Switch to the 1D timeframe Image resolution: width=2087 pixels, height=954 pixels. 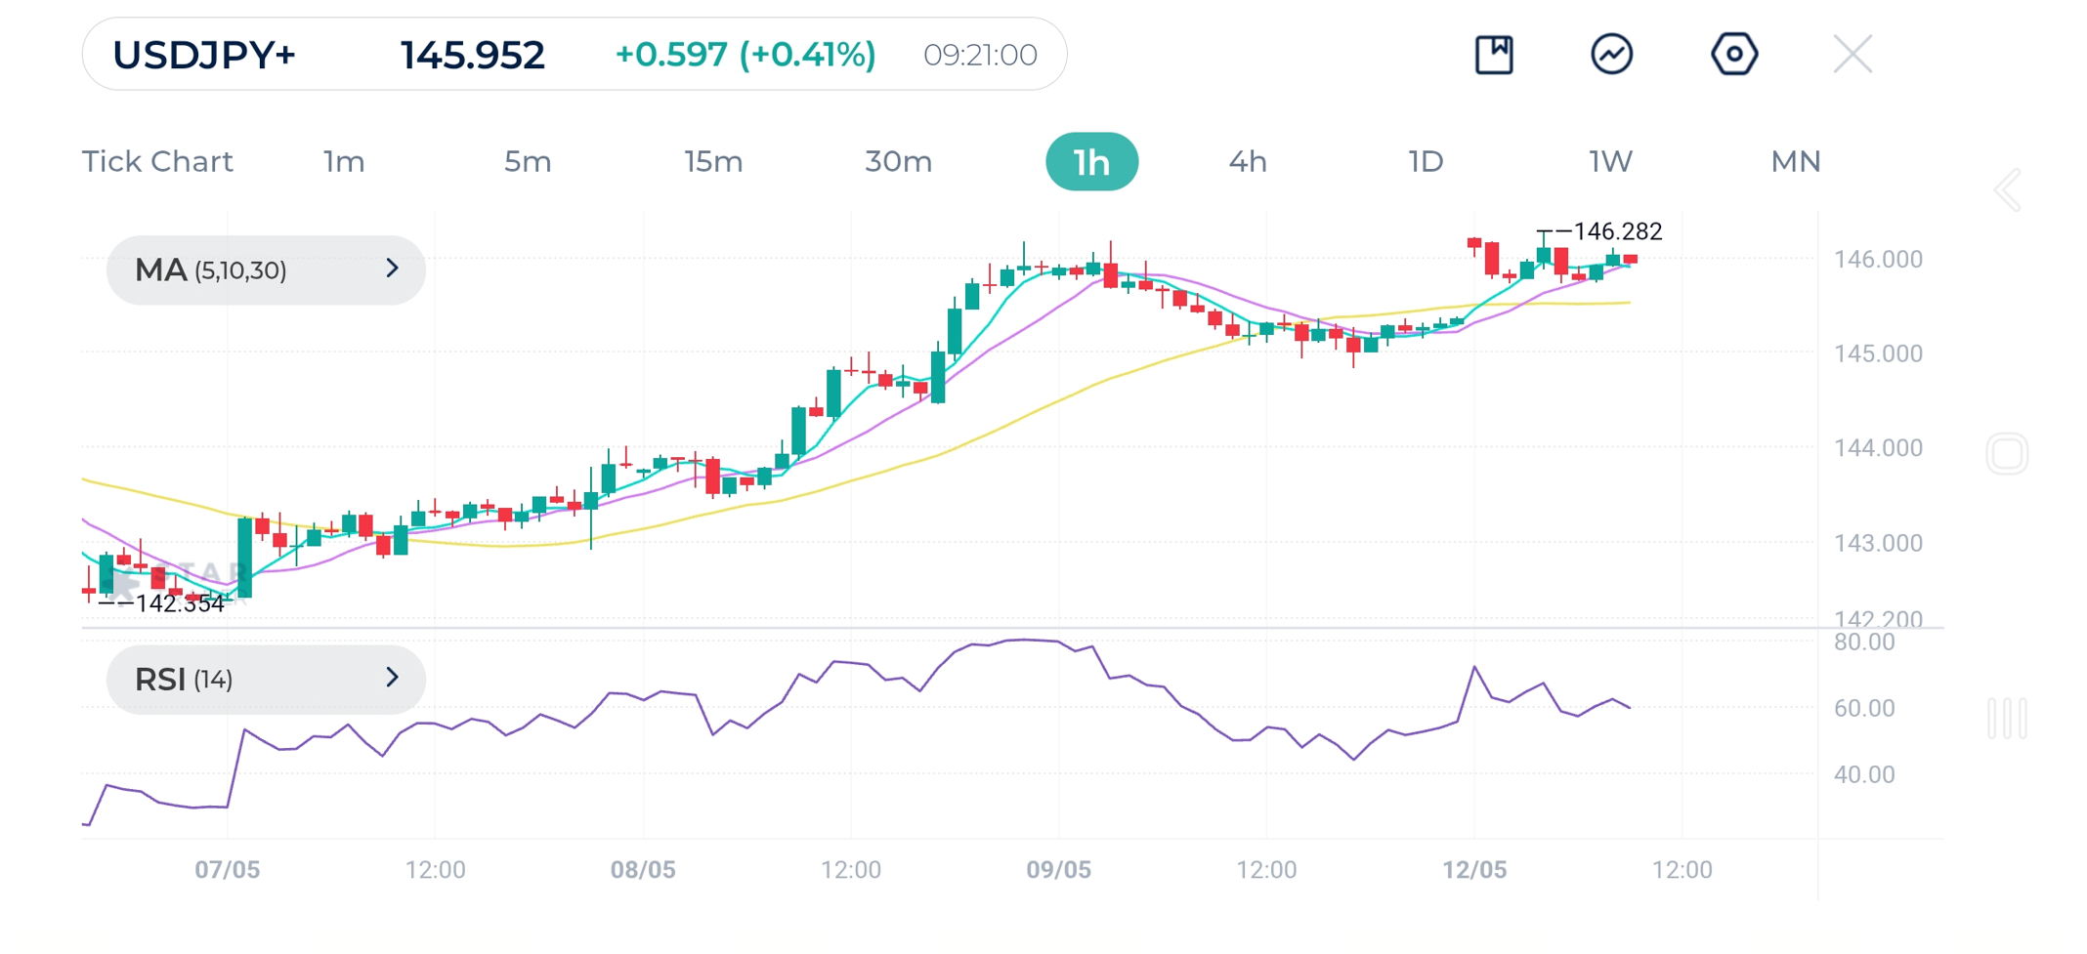tap(1426, 161)
